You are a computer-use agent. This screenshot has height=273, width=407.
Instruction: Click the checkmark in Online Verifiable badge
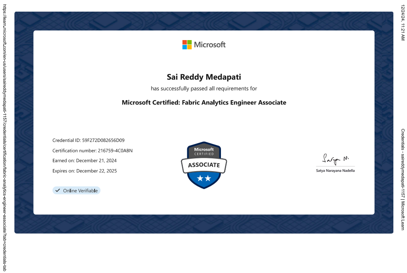click(58, 190)
